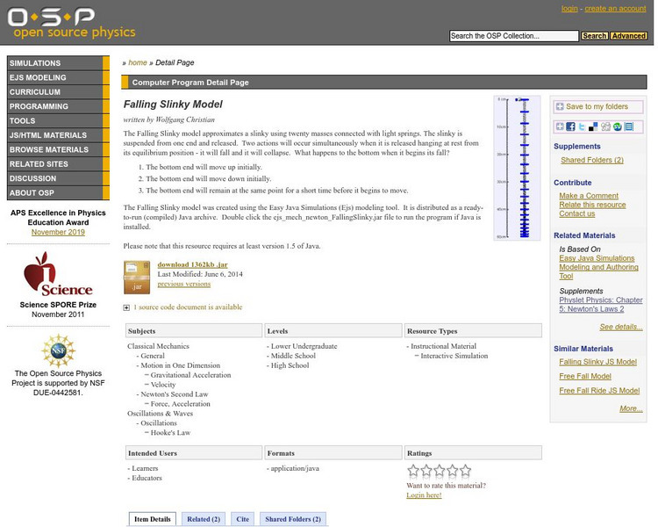Viewport: 658px width, 527px height.
Task: Click Contact us link
Action: click(x=577, y=213)
